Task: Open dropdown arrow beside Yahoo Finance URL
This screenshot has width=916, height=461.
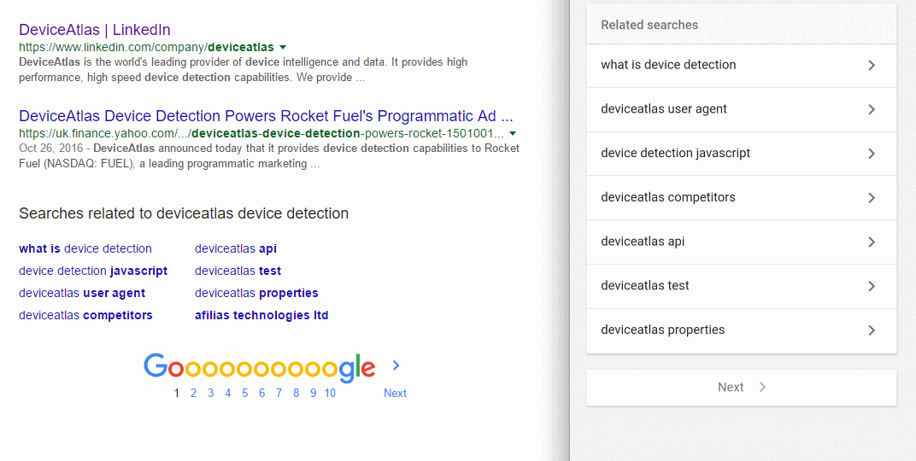Action: pyautogui.click(x=513, y=133)
